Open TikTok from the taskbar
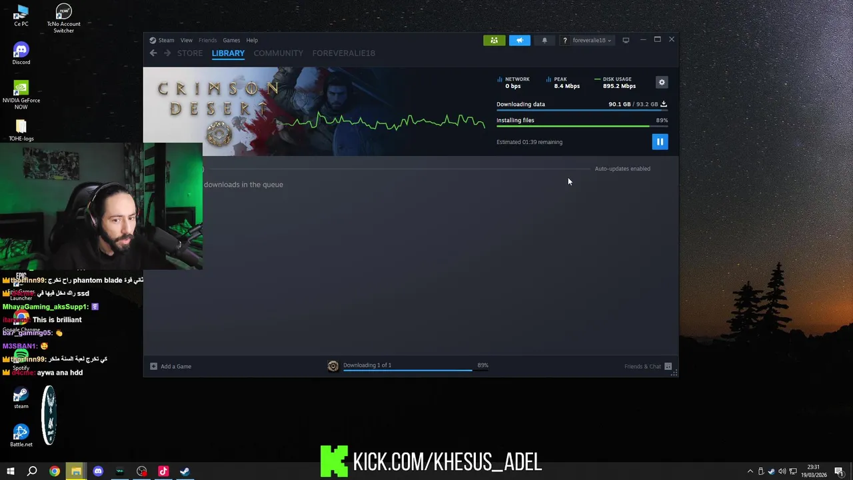This screenshot has width=853, height=480. [x=163, y=471]
